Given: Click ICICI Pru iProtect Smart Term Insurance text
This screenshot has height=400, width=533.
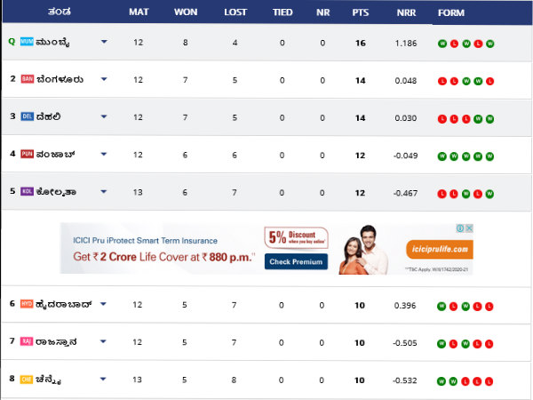Looking at the screenshot, I should click(x=145, y=241).
